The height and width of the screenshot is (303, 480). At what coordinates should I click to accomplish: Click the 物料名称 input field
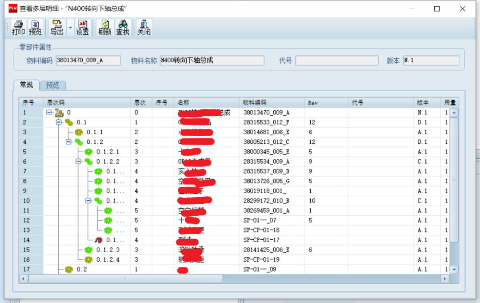coord(212,61)
